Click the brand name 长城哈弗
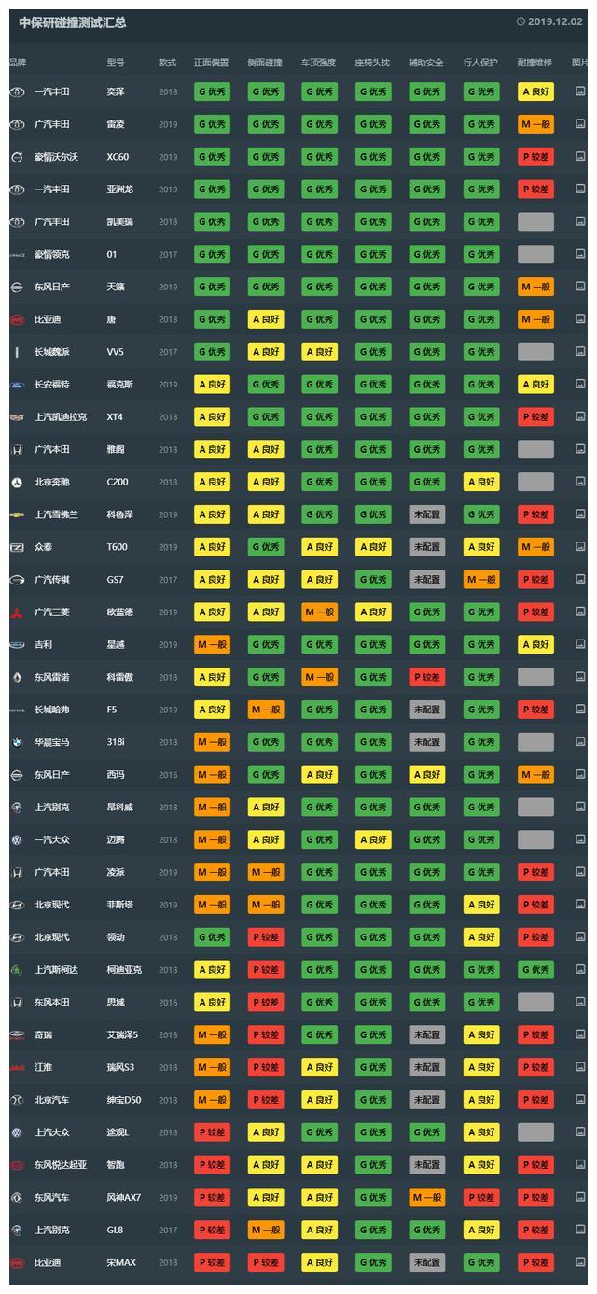 coord(51,710)
